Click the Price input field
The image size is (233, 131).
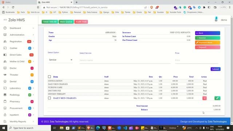point(197,60)
